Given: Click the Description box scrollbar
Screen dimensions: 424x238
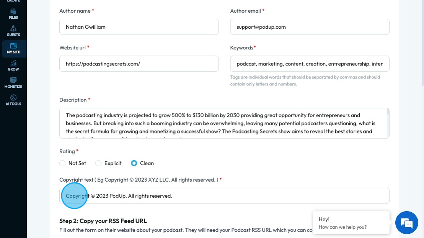Looking at the screenshot, I should point(388,112).
